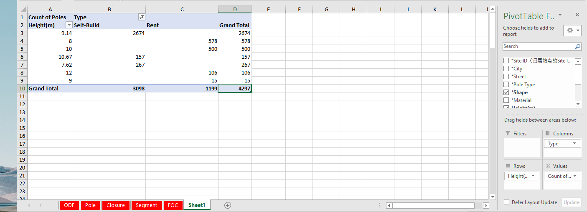Select Count of Poles cell

(x=50, y=17)
